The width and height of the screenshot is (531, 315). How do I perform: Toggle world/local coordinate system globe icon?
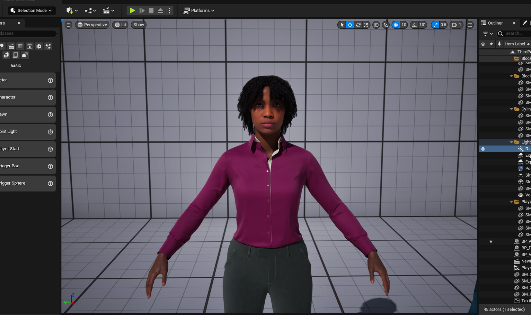click(376, 25)
